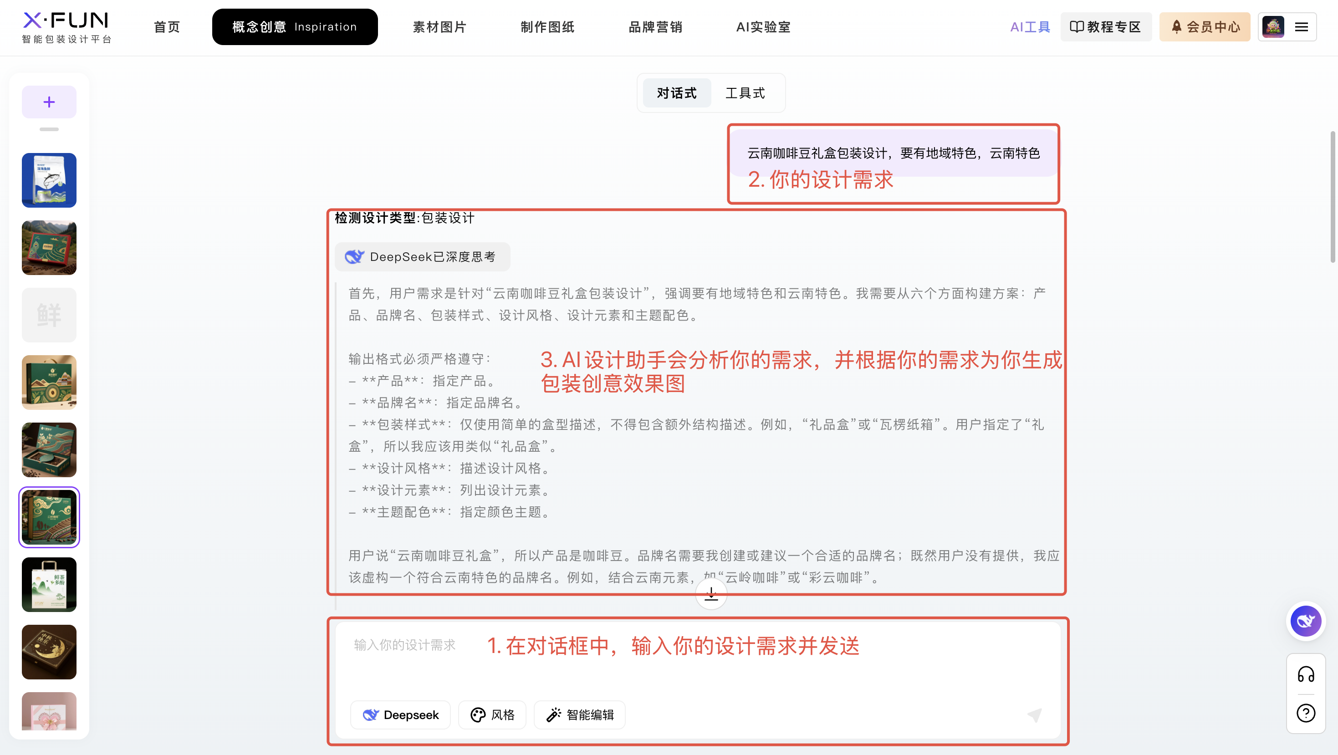The width and height of the screenshot is (1338, 755).
Task: Click the page vertical scrollbar
Action: point(1333,197)
